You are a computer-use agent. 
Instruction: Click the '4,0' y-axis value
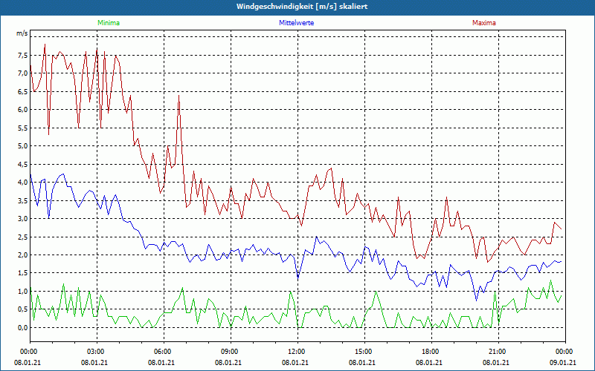tap(23, 183)
